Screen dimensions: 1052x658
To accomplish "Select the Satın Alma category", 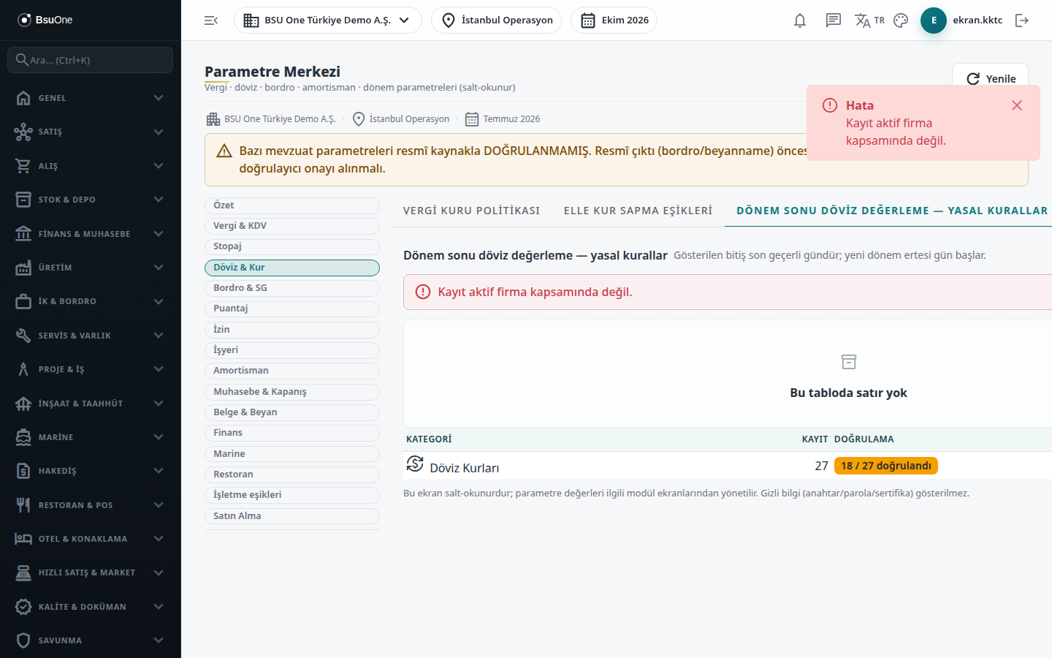I will coord(292,516).
